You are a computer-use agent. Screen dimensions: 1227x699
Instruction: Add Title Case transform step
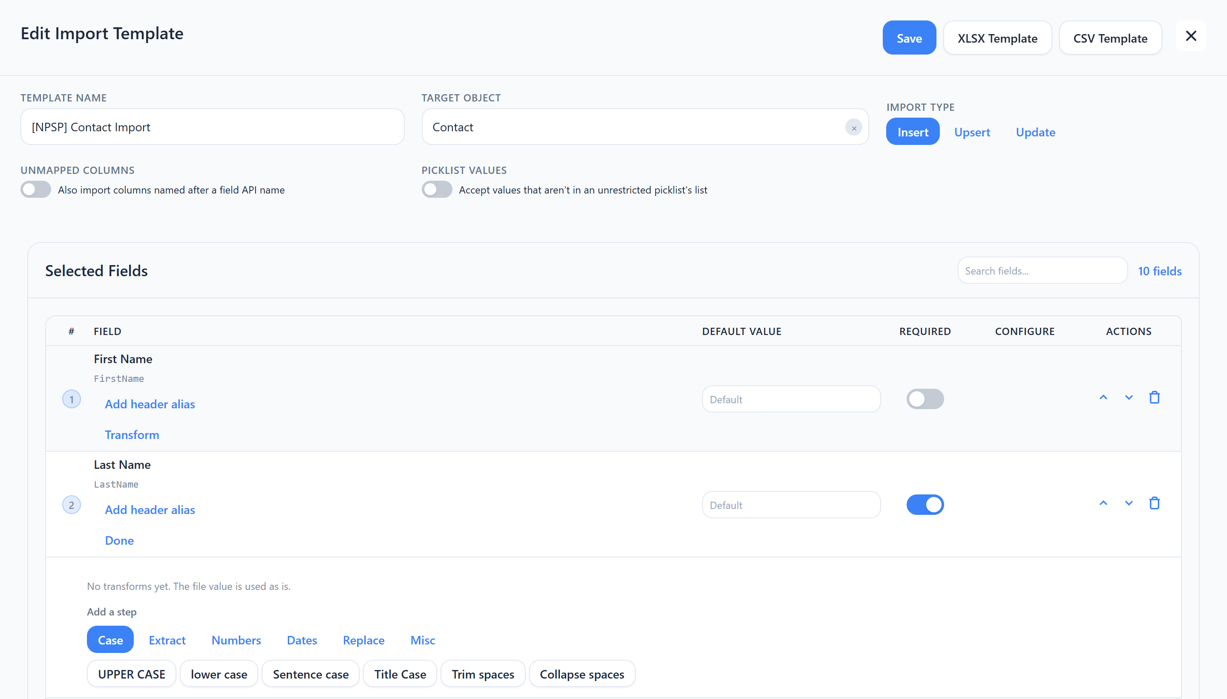pos(400,674)
